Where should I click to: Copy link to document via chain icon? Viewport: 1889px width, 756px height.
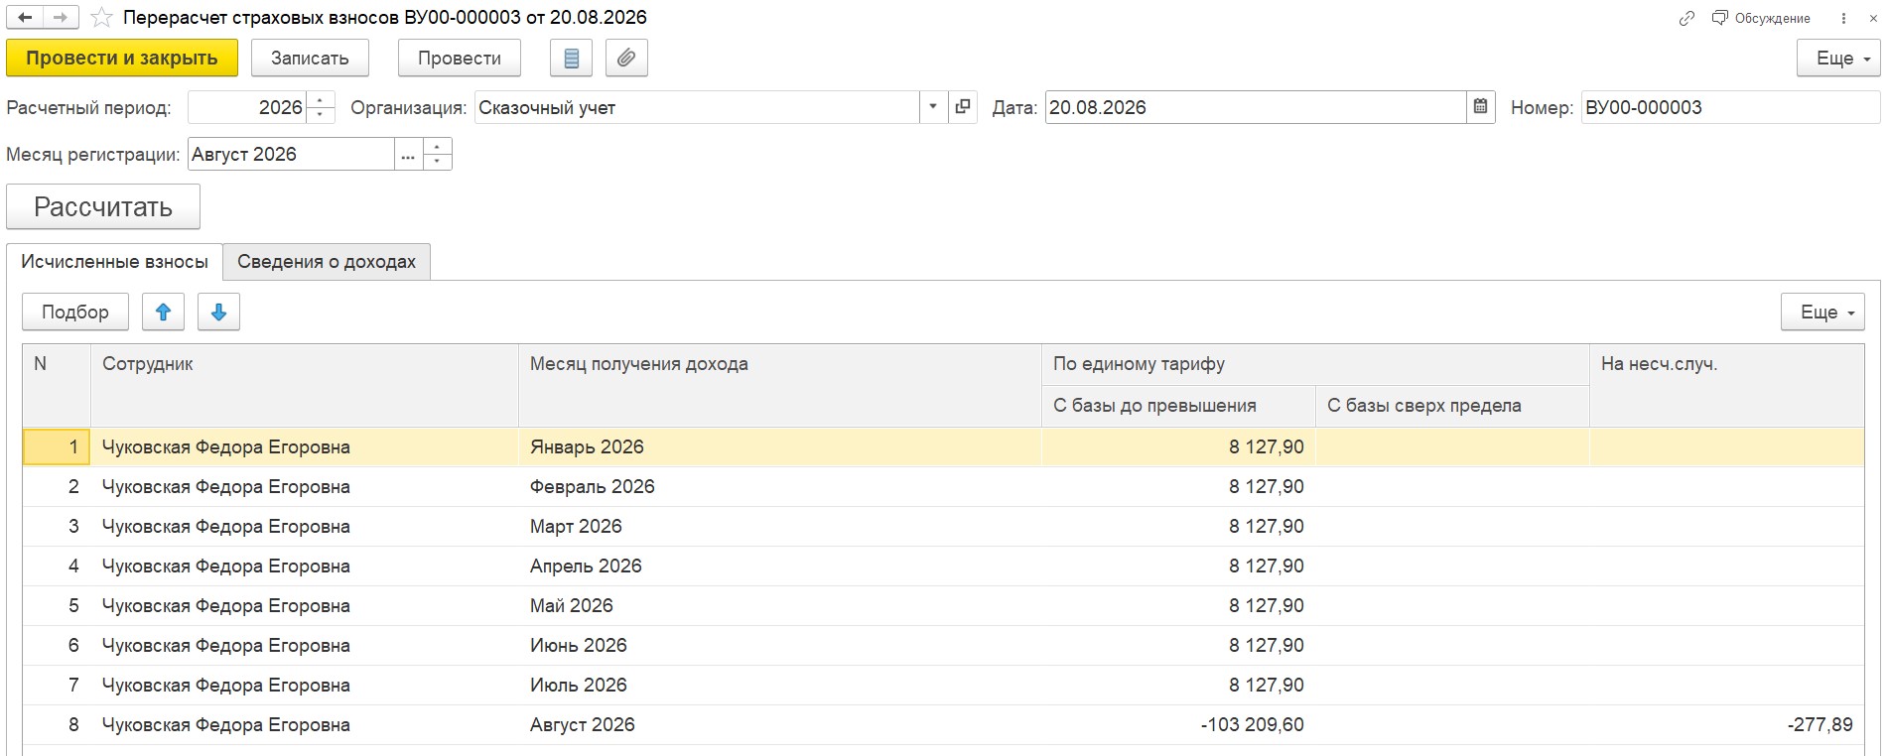[x=1687, y=18]
